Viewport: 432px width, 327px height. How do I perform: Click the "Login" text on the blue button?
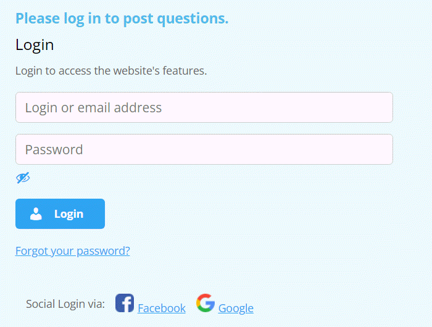[x=69, y=214]
